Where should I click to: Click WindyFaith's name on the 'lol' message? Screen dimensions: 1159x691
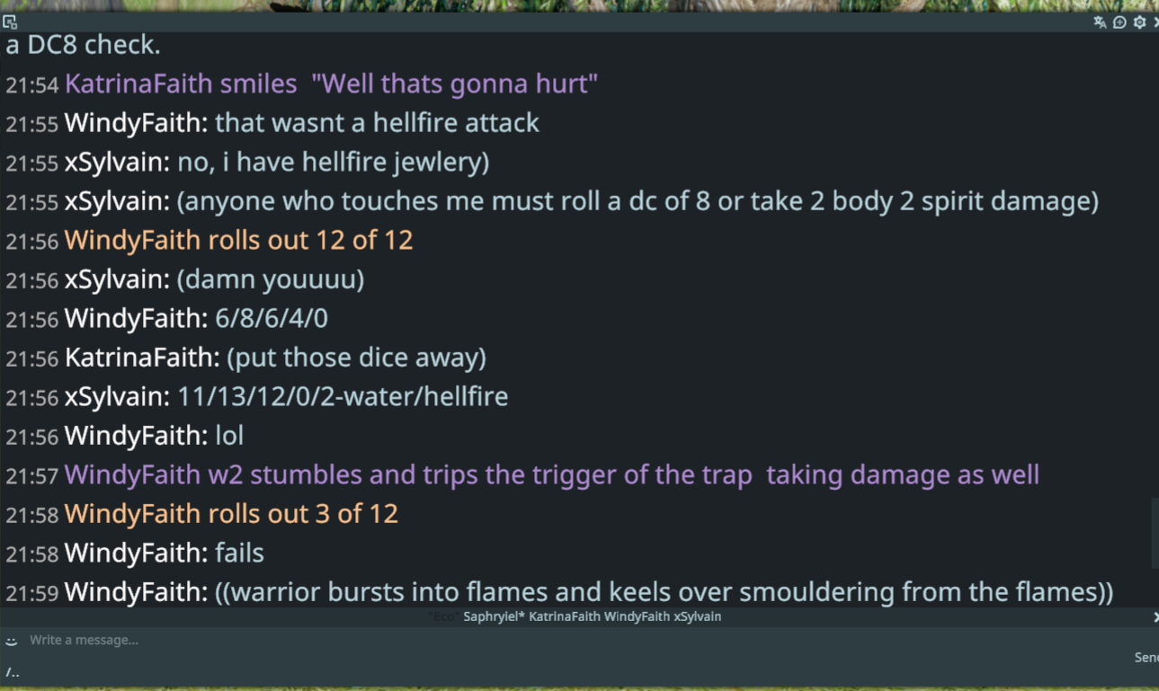136,436
